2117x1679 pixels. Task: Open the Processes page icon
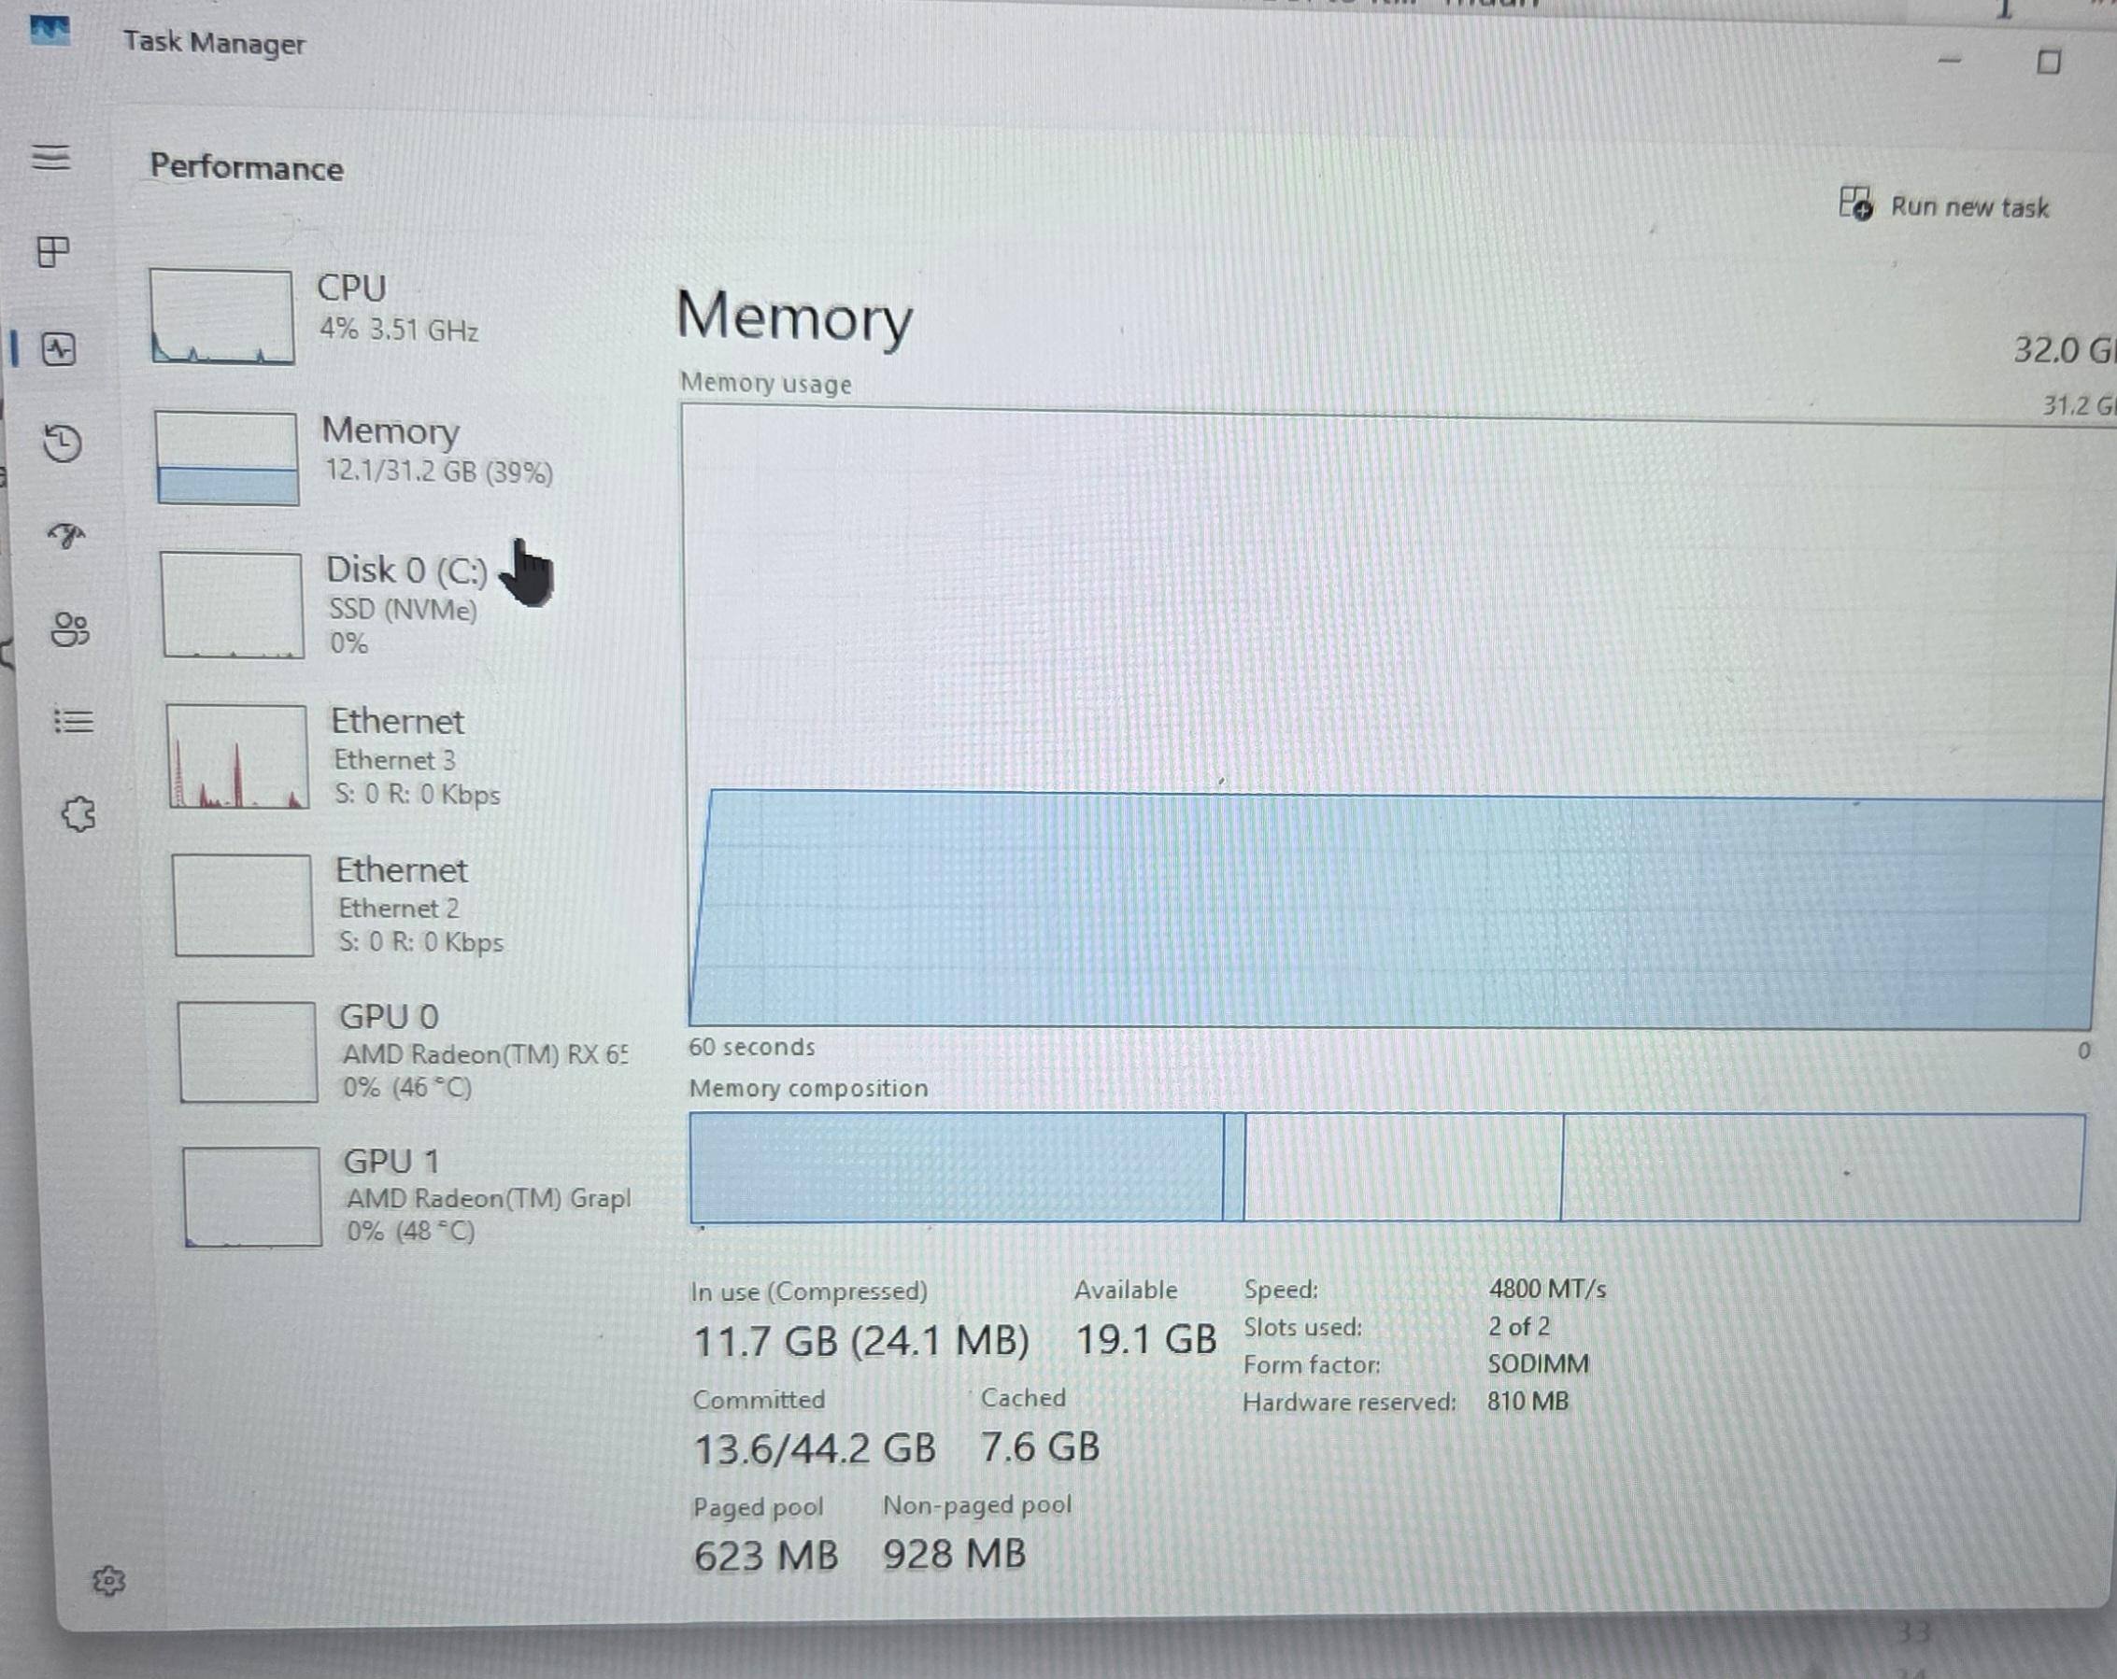point(53,252)
